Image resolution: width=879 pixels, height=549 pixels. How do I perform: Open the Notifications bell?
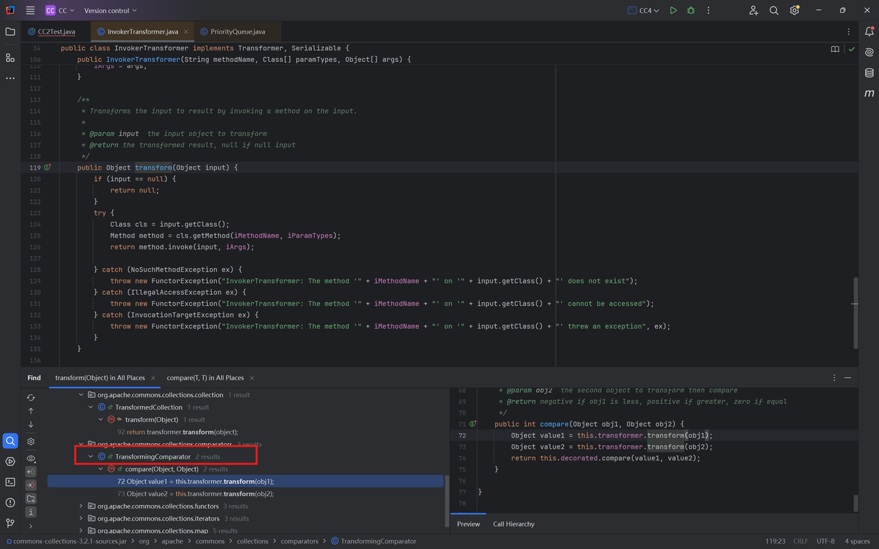[869, 32]
